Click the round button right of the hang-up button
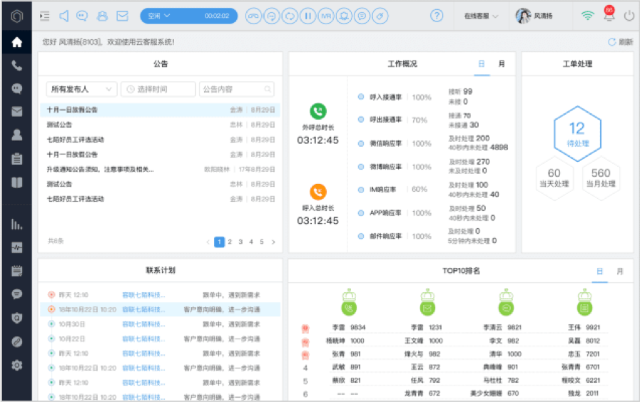Image resolution: width=640 pixels, height=402 pixels. click(271, 16)
